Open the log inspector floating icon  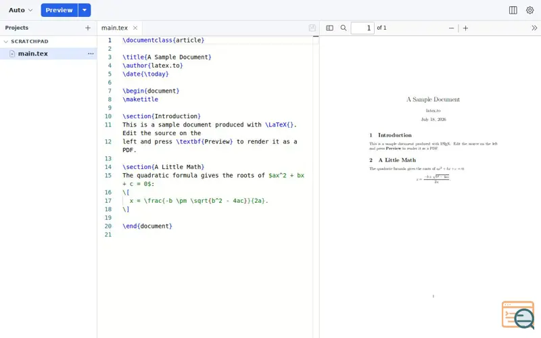click(x=518, y=315)
